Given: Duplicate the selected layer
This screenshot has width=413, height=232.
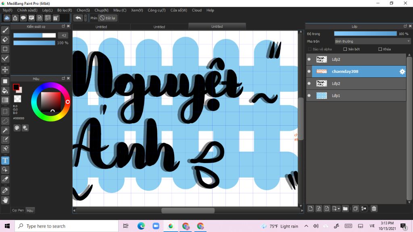Looking at the screenshot, I should pyautogui.click(x=355, y=209).
